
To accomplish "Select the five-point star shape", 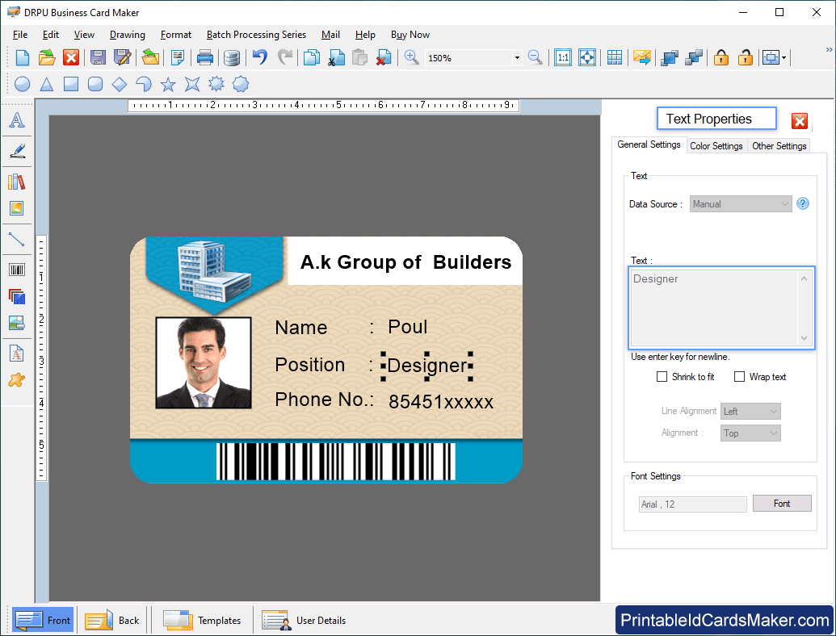I will [168, 84].
